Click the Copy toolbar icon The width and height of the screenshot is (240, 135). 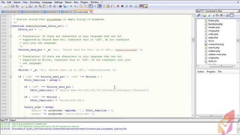pyautogui.click(x=40, y=6)
